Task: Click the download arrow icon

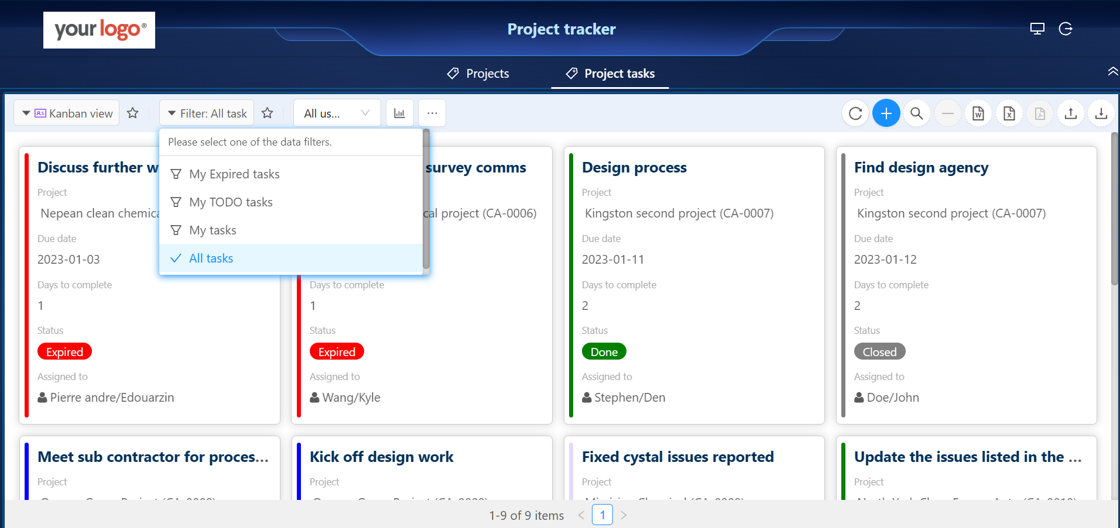Action: (x=1101, y=113)
